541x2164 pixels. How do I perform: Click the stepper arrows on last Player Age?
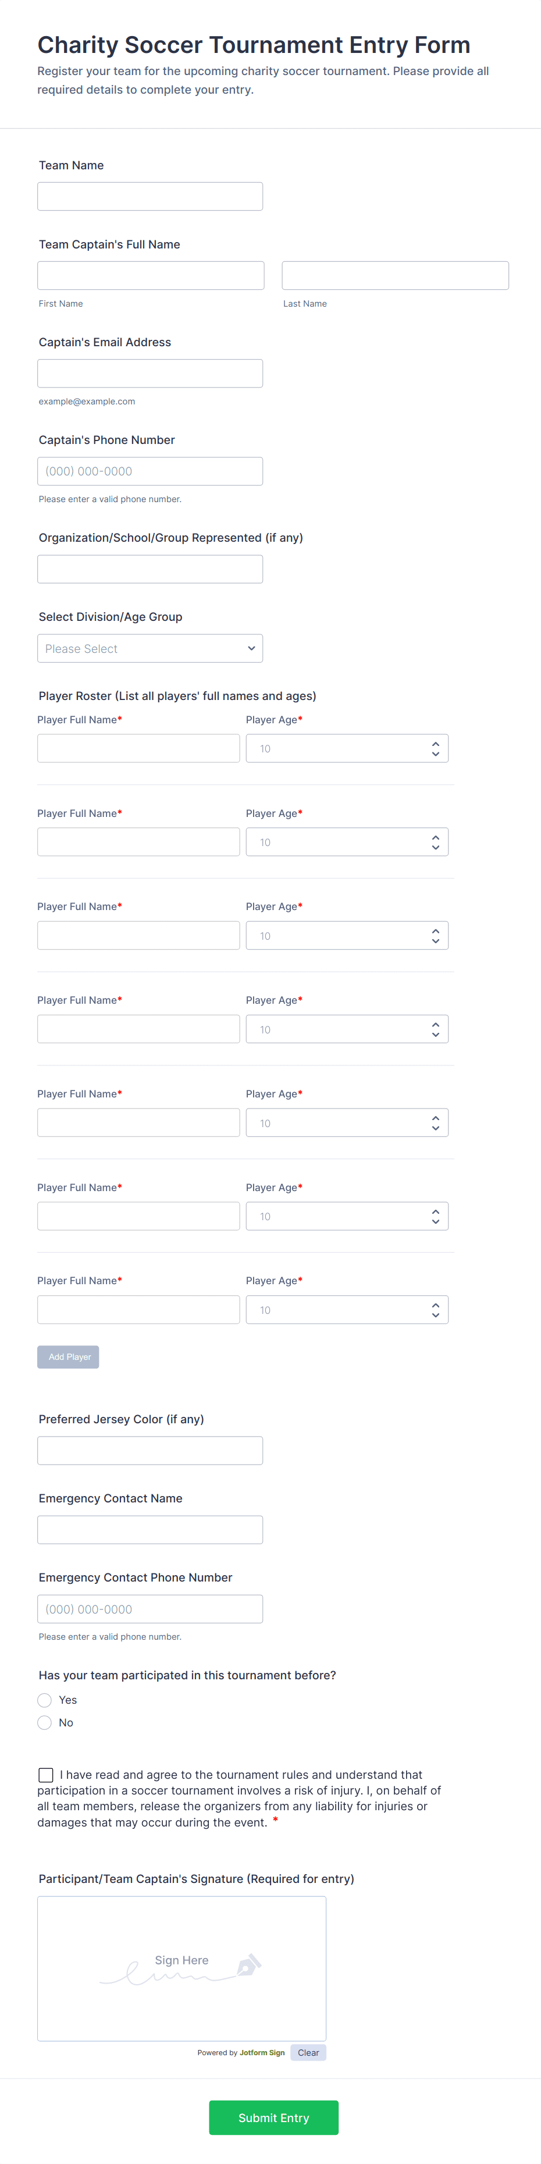coord(435,1310)
